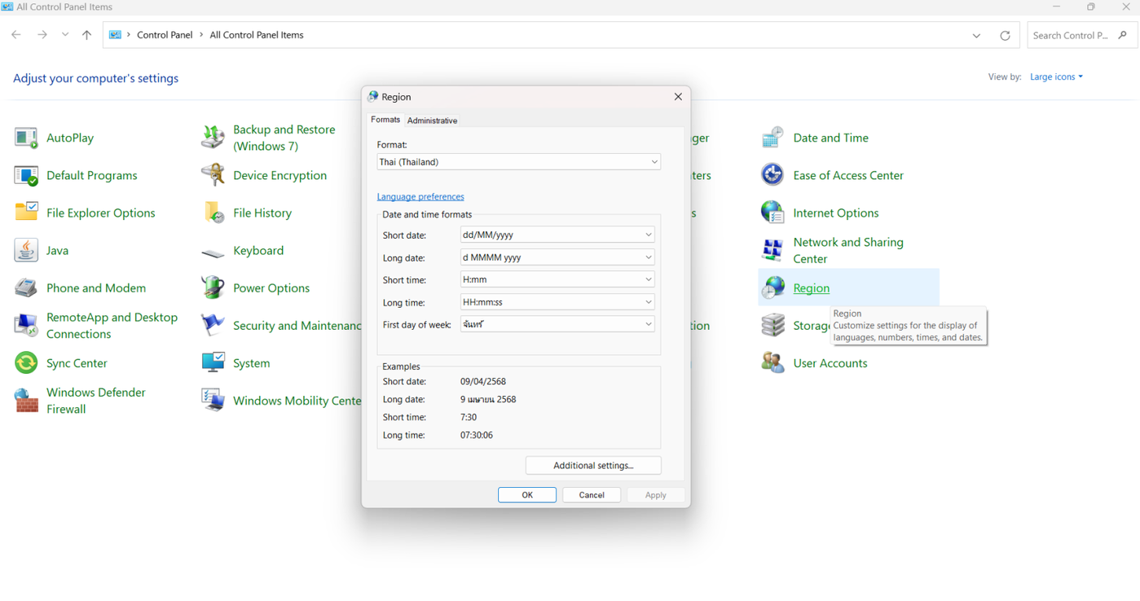
Task: Open the Sync Center icon
Action: pos(26,362)
